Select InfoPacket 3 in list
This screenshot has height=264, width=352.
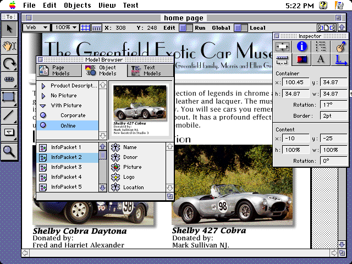[67, 167]
